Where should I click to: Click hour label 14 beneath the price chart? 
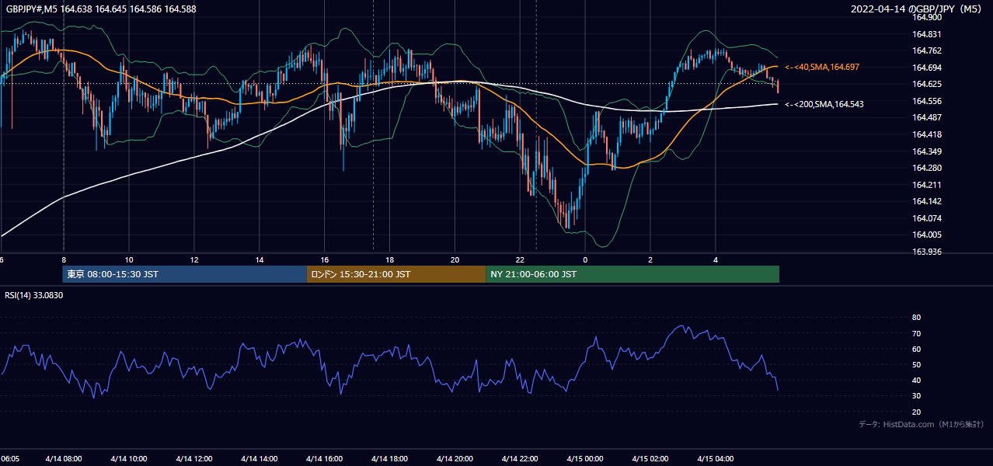[x=260, y=260]
